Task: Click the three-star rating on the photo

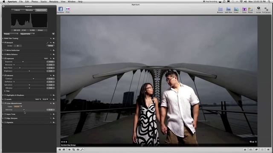Action: pyautogui.click(x=64, y=142)
